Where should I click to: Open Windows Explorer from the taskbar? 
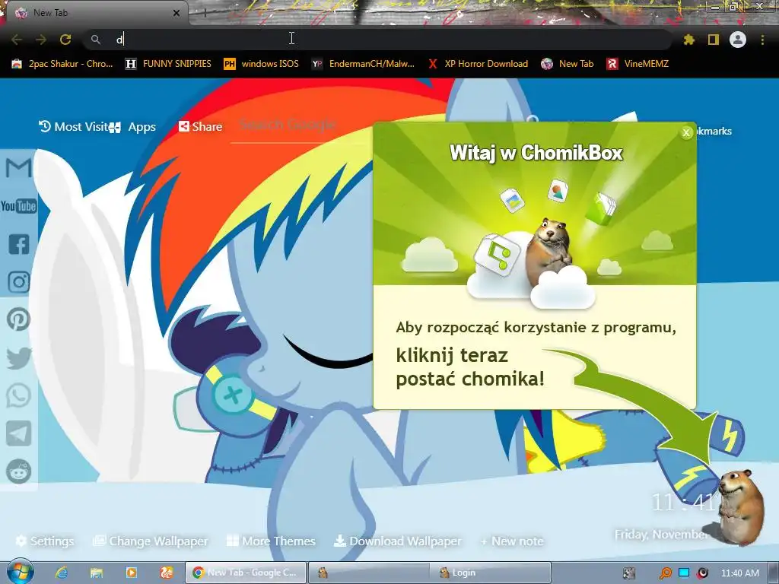coord(97,573)
